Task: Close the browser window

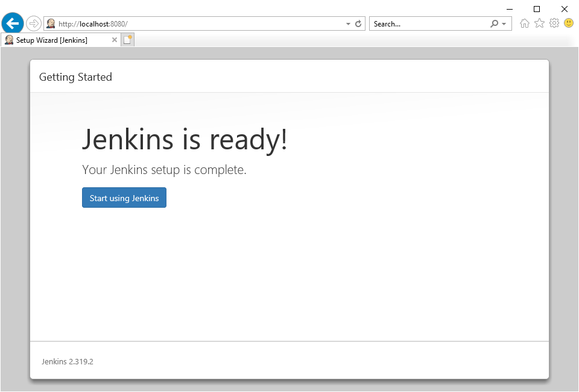Action: 565,9
